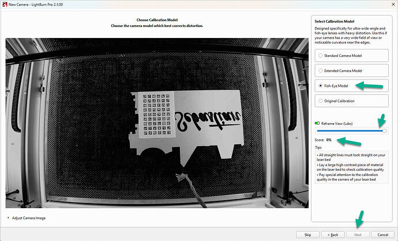Toggle the Reframe View (Labs) switch
This screenshot has height=241, width=398.
tap(317, 123)
